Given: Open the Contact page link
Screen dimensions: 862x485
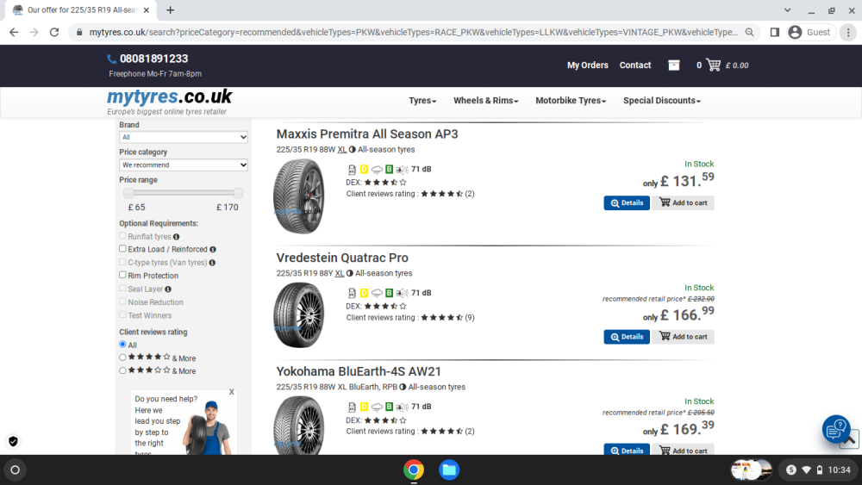Looking at the screenshot, I should click(635, 65).
